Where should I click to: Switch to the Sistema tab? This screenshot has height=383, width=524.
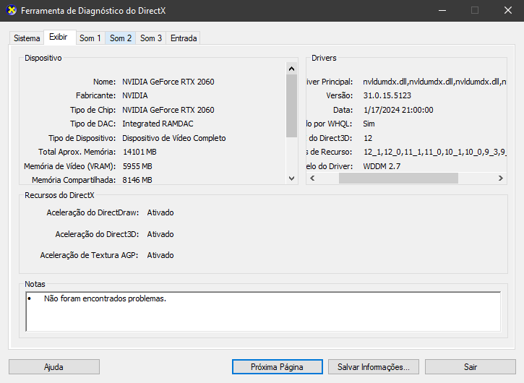[x=27, y=38]
